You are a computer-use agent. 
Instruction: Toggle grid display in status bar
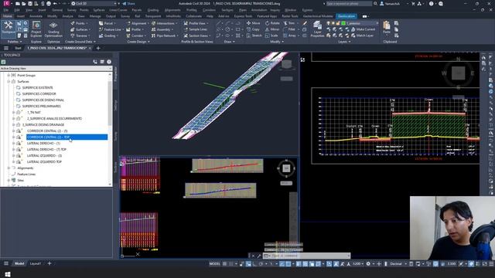coord(224,264)
